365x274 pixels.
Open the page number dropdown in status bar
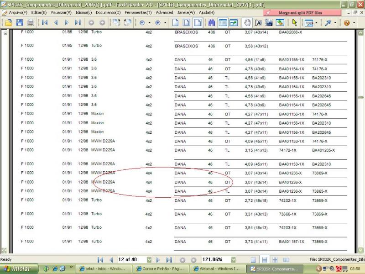tap(149, 259)
